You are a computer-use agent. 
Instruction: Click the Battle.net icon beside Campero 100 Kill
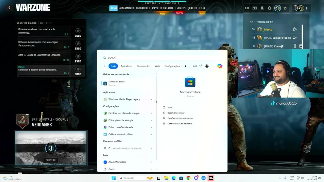click(295, 38)
